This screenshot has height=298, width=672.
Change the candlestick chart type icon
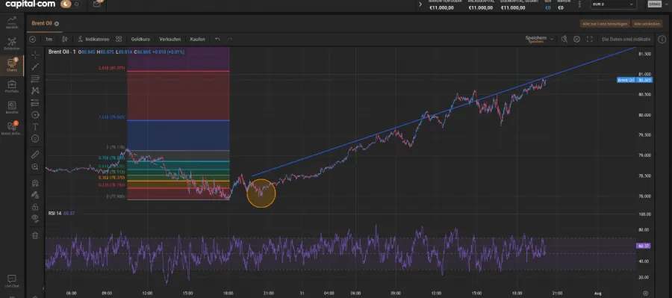point(65,39)
